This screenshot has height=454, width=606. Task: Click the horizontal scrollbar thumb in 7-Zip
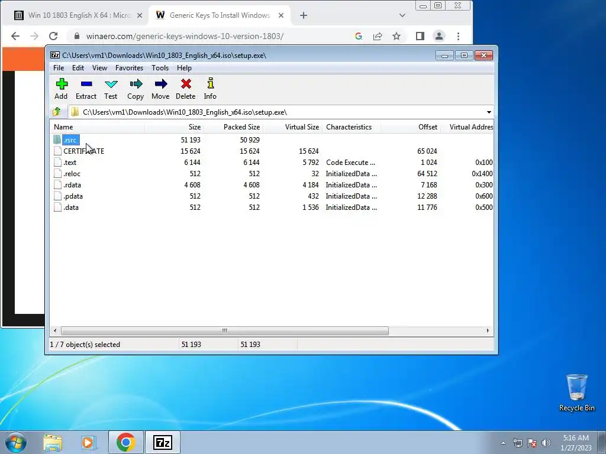coord(224,330)
